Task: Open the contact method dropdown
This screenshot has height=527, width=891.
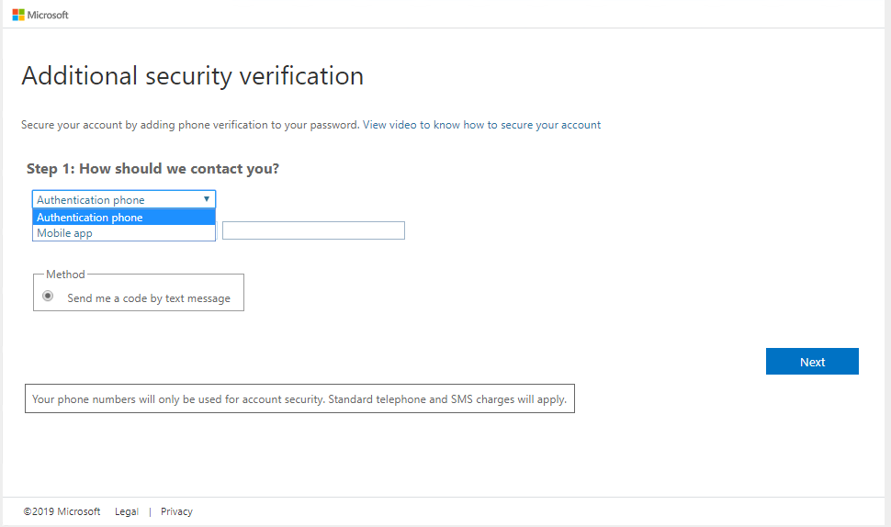Action: pos(124,199)
